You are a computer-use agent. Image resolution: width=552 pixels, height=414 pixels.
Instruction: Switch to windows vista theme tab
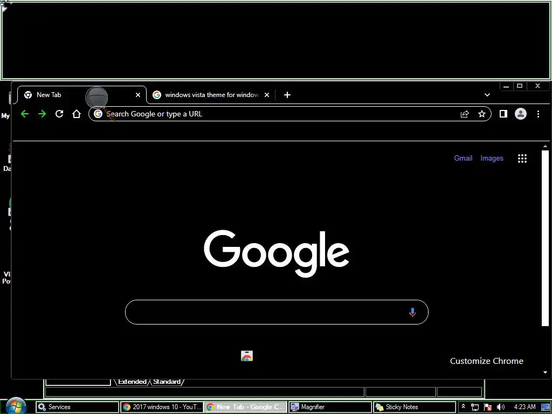click(x=211, y=95)
